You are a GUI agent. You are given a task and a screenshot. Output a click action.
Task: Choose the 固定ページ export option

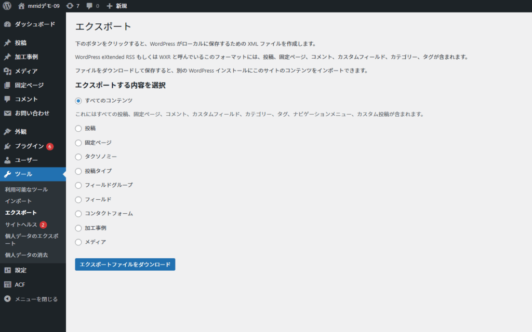pos(78,142)
